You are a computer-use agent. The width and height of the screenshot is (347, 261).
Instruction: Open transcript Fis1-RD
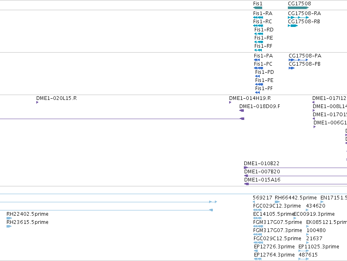(x=264, y=30)
